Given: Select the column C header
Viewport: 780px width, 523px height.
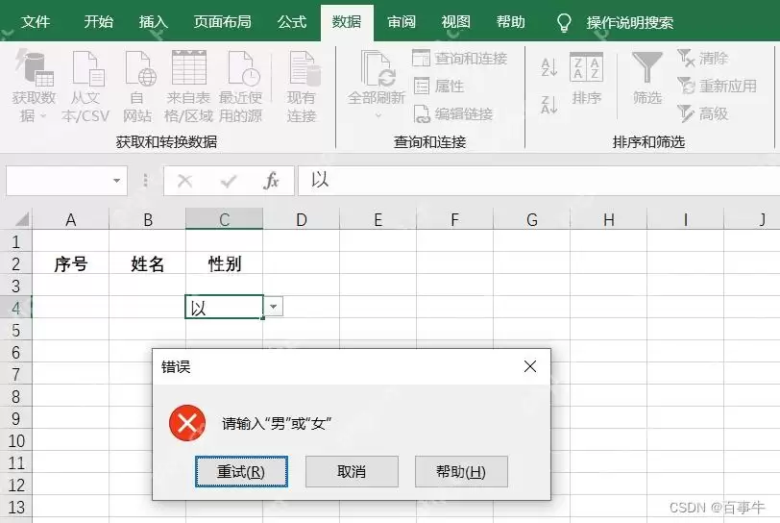Looking at the screenshot, I should click(225, 219).
